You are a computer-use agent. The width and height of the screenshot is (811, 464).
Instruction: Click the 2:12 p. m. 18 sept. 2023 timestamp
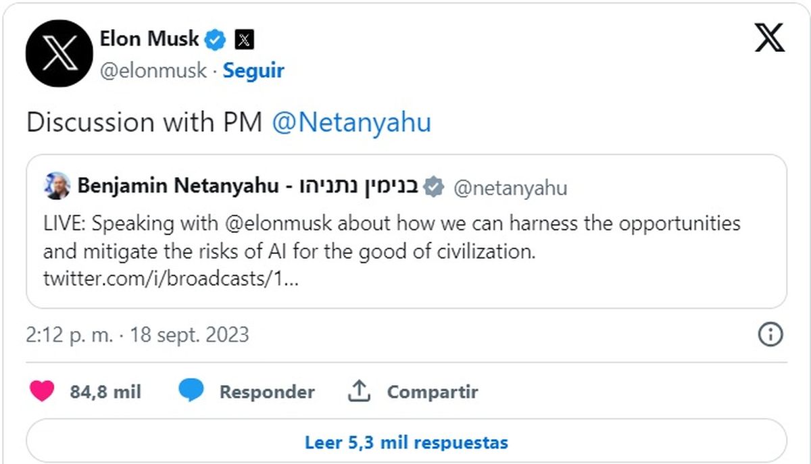point(138,335)
